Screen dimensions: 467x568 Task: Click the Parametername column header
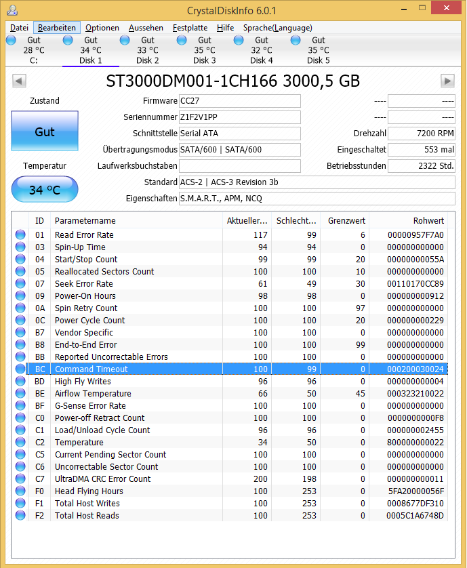click(136, 220)
